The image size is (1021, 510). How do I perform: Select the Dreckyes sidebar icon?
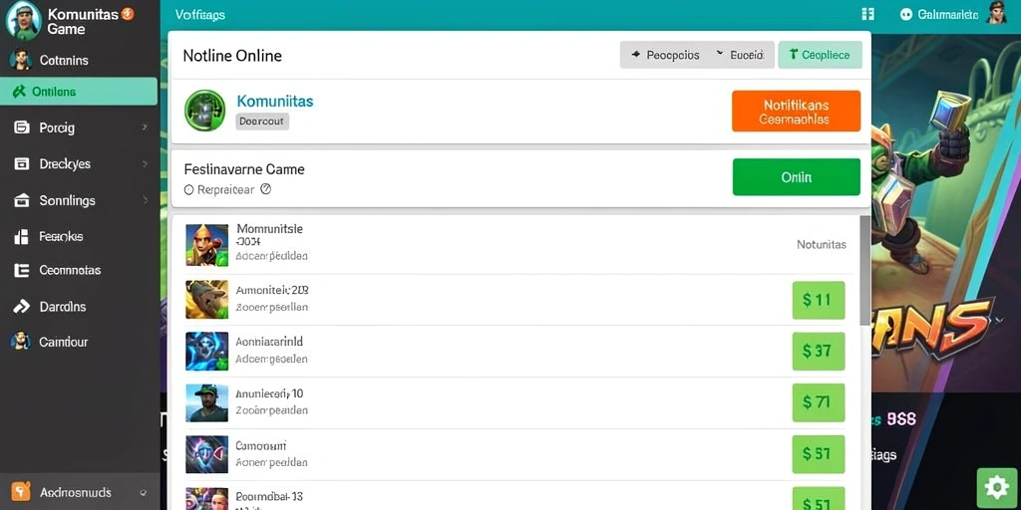click(22, 164)
